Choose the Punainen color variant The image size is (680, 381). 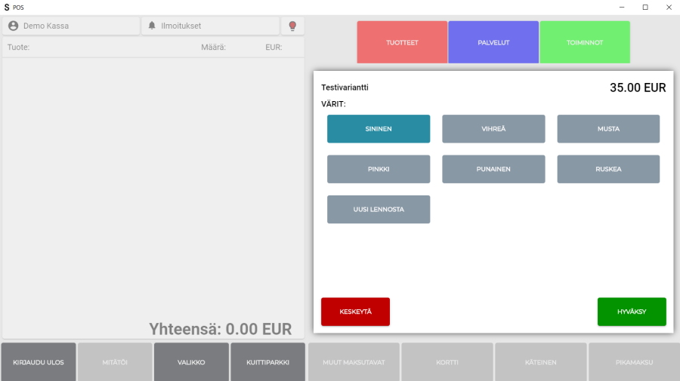pos(493,169)
